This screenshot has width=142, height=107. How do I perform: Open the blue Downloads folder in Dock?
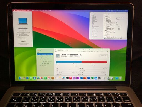coord(117,78)
